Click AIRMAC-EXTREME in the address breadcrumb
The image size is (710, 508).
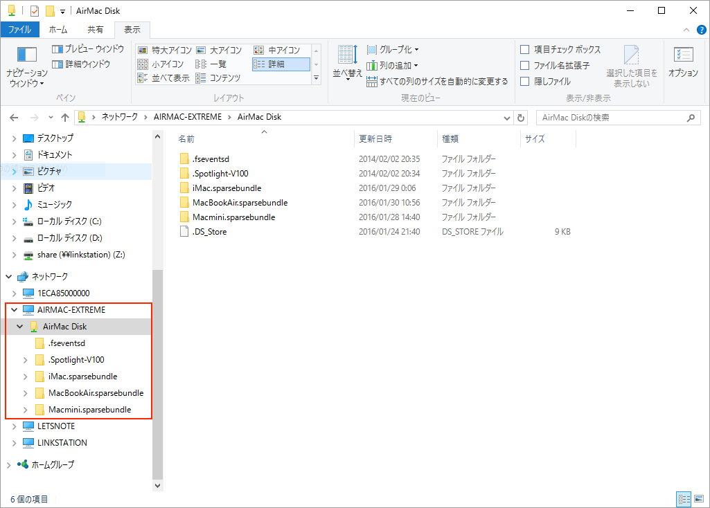[x=188, y=117]
